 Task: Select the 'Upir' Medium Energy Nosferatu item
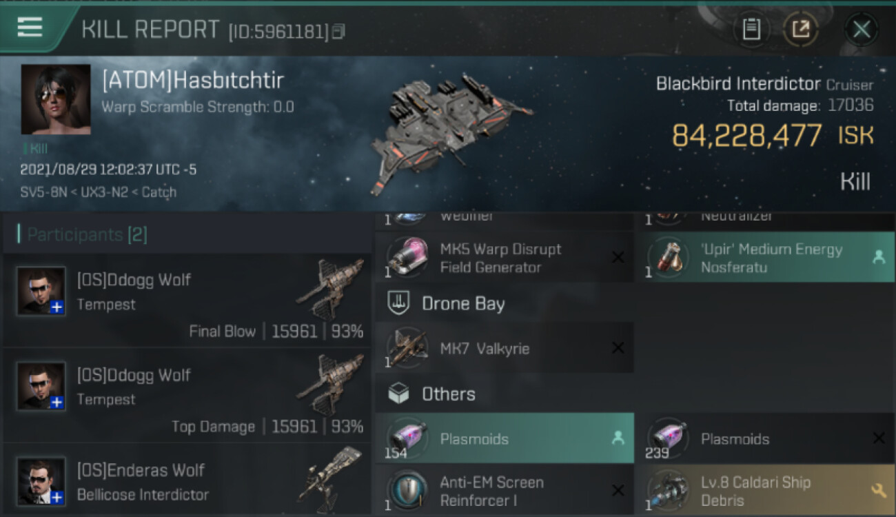pyautogui.click(x=765, y=257)
